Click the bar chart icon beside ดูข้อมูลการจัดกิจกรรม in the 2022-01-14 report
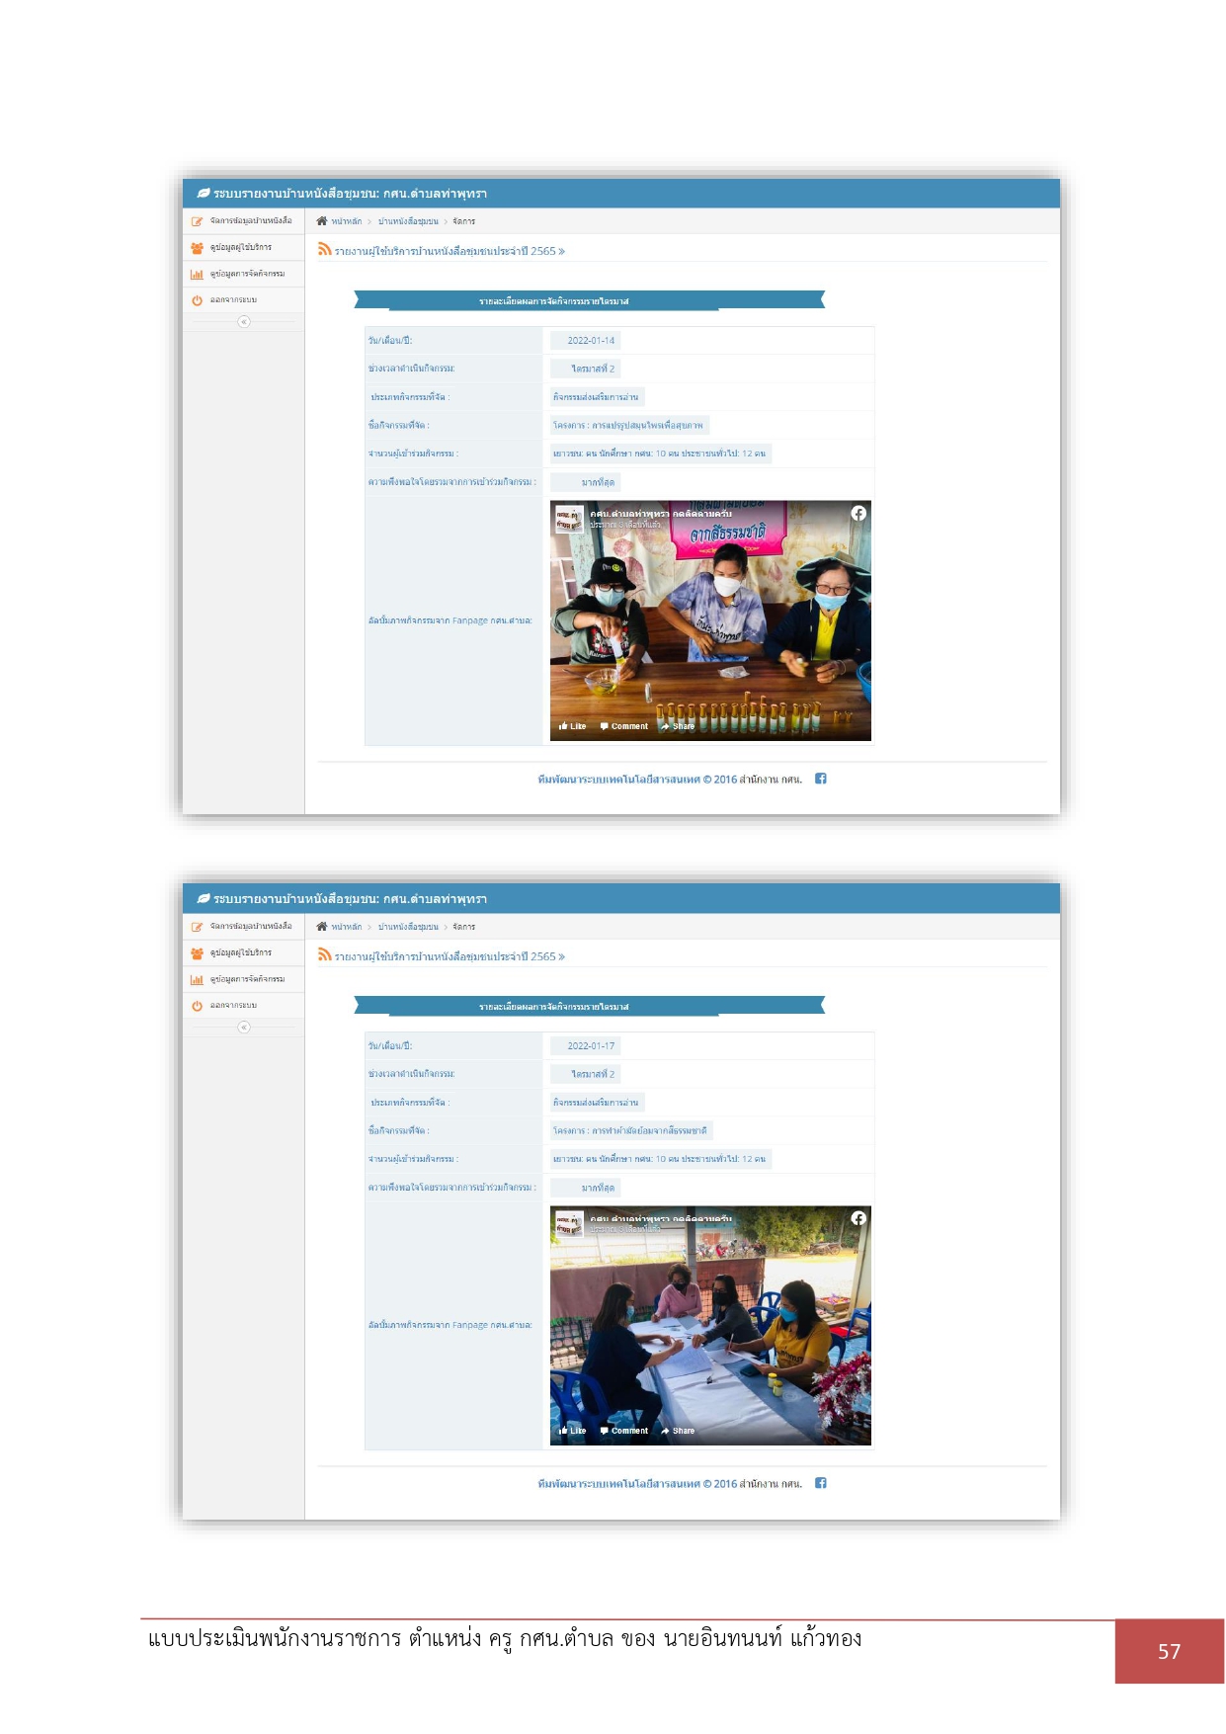This screenshot has width=1226, height=1734. [x=197, y=275]
